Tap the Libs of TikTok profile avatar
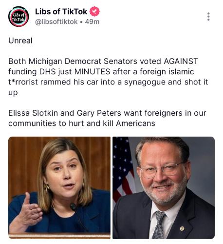The image size is (223, 244). click(19, 17)
